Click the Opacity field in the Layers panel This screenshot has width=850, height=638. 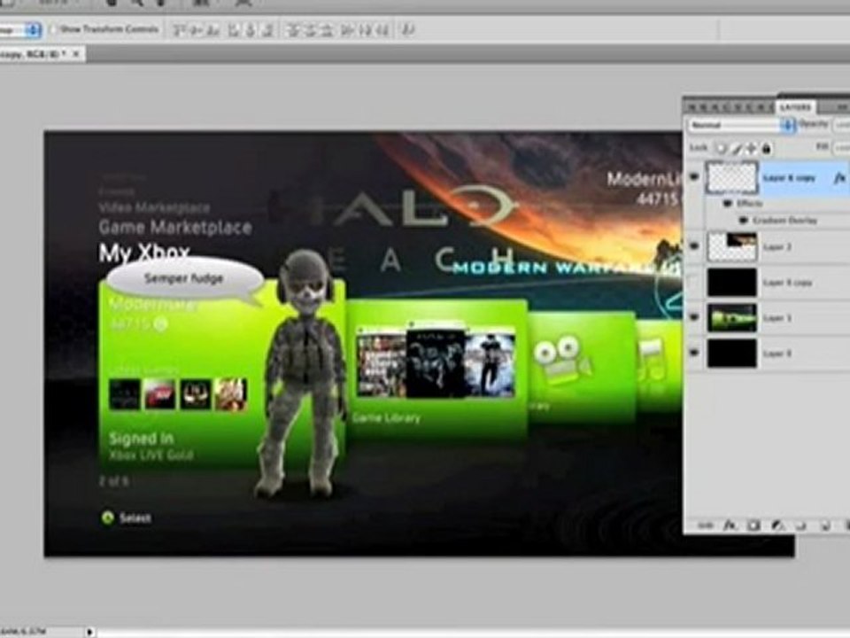(841, 125)
